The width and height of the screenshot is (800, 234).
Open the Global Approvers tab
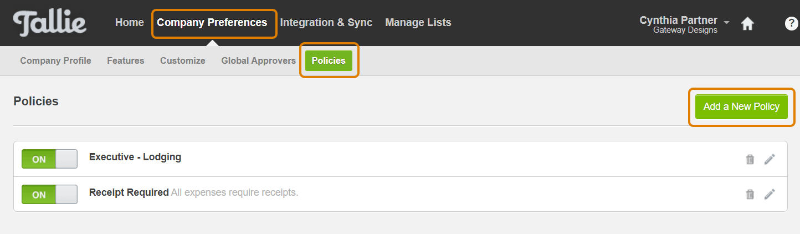(259, 61)
